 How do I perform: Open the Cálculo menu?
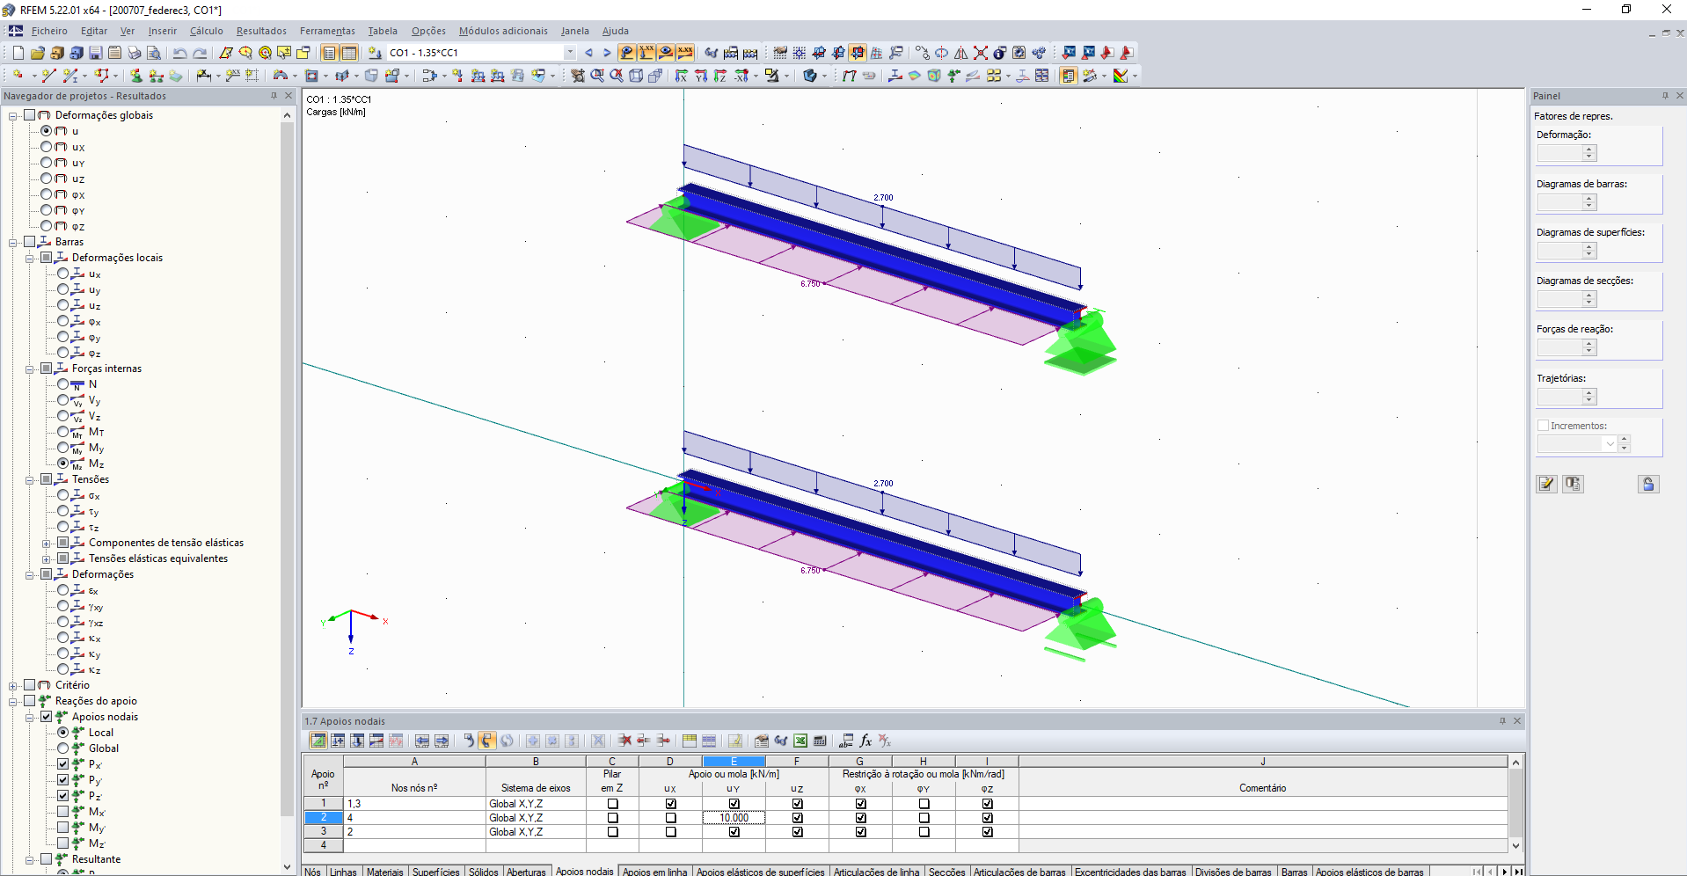pyautogui.click(x=207, y=31)
